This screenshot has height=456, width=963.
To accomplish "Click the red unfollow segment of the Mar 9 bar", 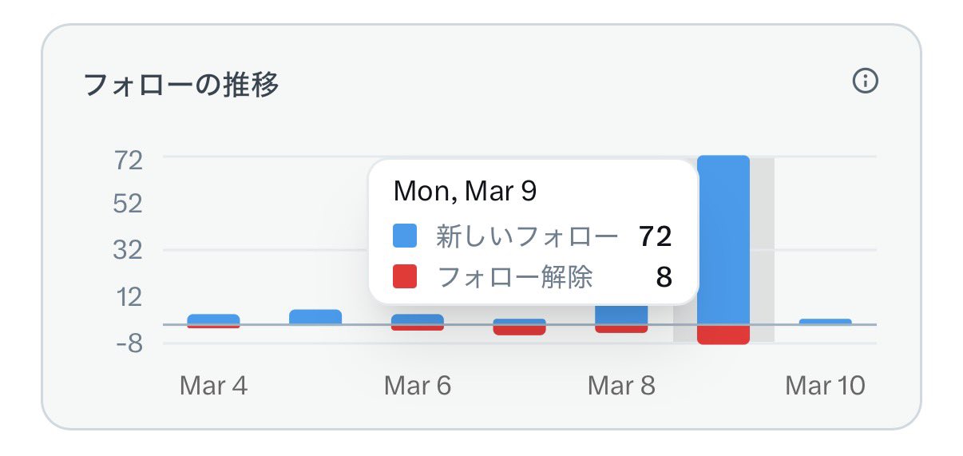I will [723, 335].
